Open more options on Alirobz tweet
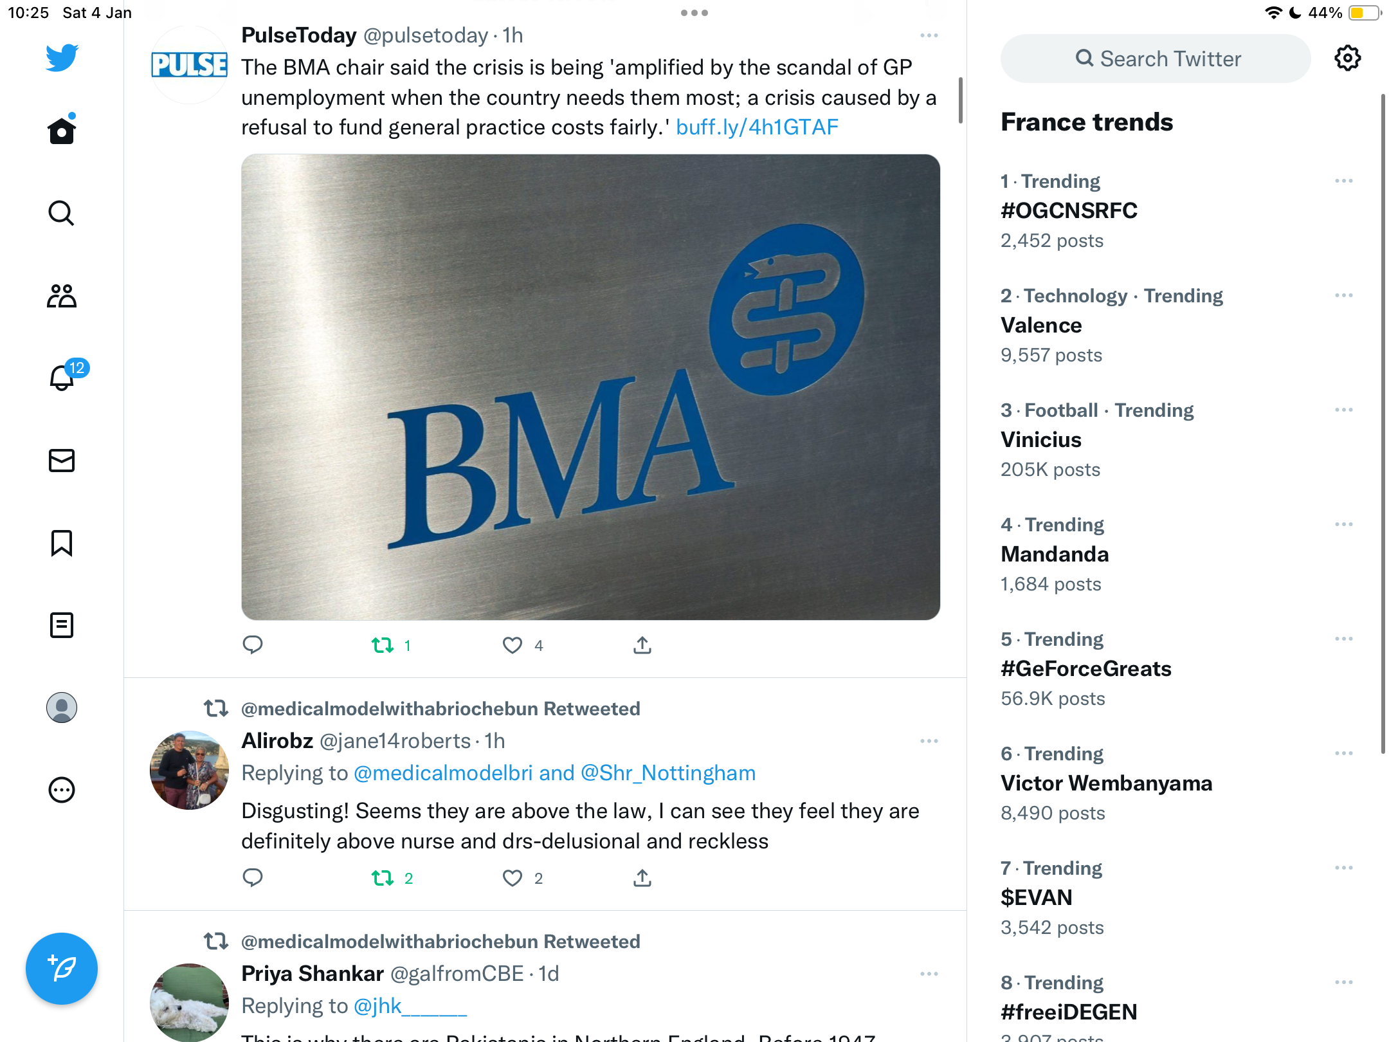This screenshot has width=1389, height=1042. point(929,741)
